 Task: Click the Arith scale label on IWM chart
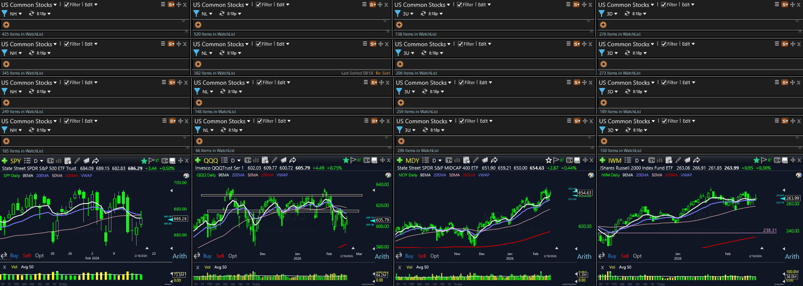pyautogui.click(x=792, y=256)
